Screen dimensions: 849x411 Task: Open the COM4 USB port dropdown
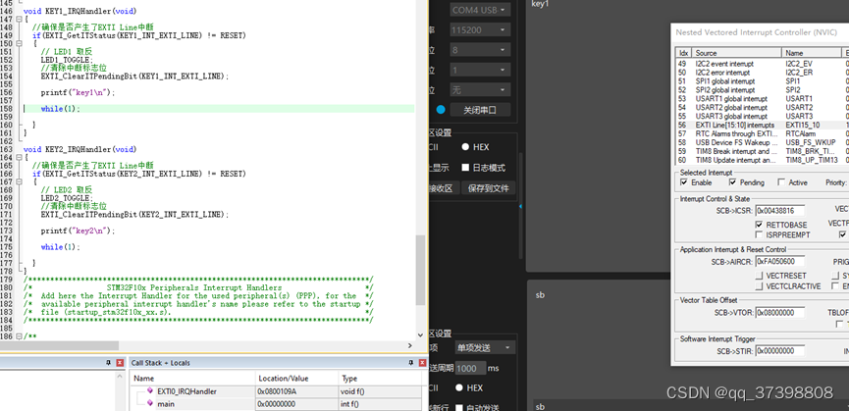pyautogui.click(x=480, y=10)
